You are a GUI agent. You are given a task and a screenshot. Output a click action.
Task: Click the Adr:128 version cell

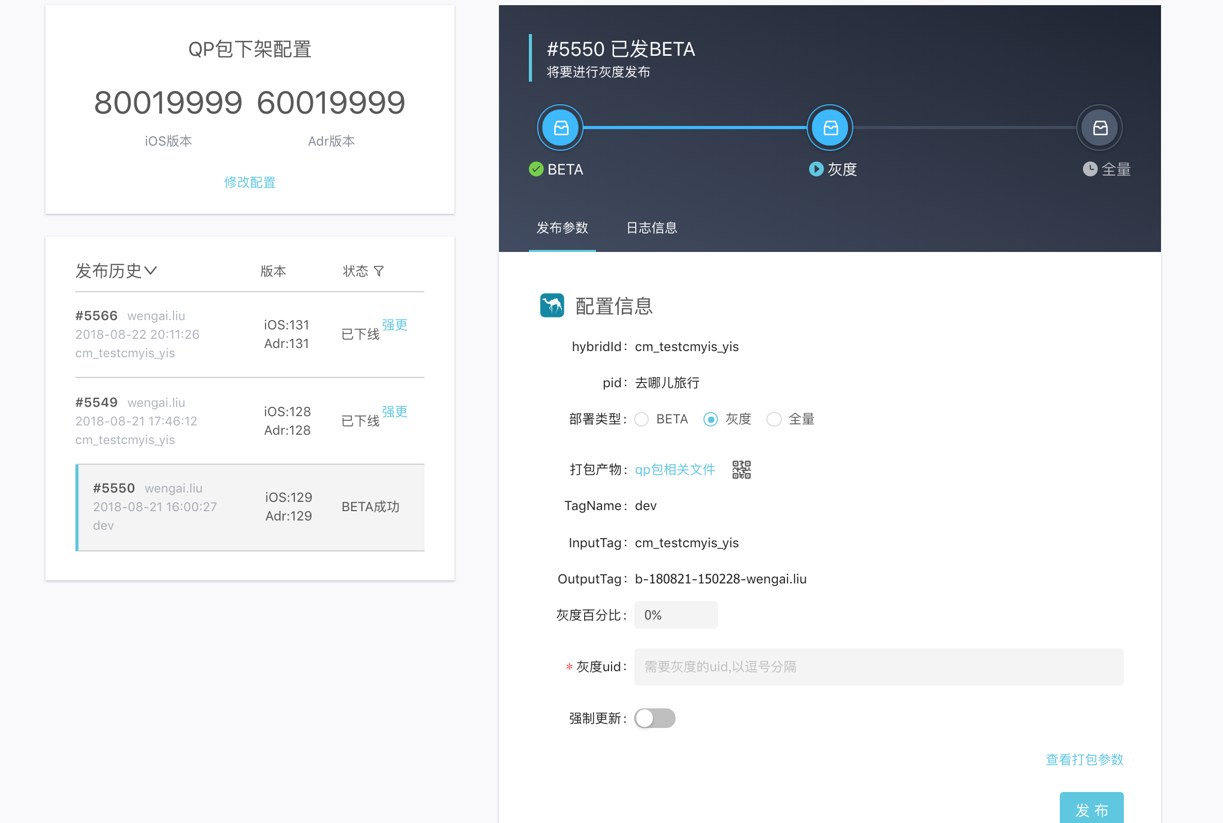287,431
